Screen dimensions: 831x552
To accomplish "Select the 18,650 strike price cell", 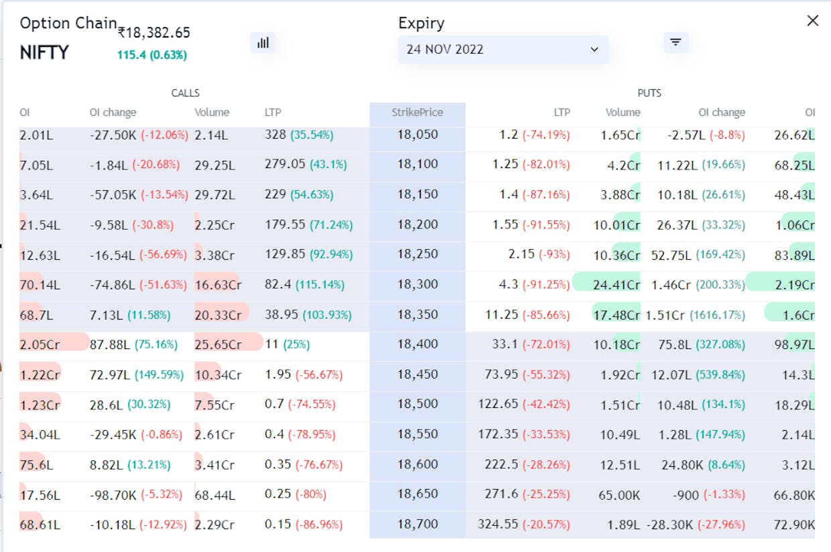I will (418, 494).
